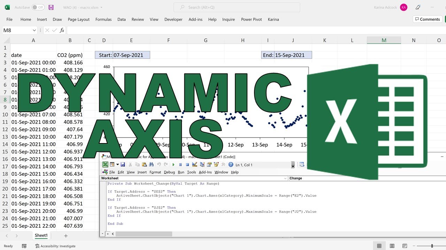
Task: Click the pen icon near user avatar
Action: click(x=418, y=7)
